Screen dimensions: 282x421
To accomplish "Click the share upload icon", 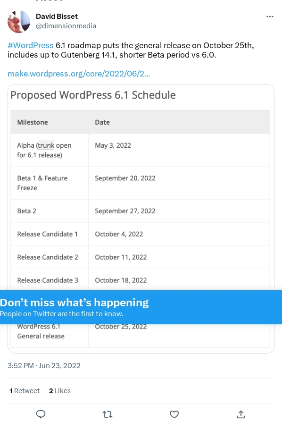I will point(241,414).
